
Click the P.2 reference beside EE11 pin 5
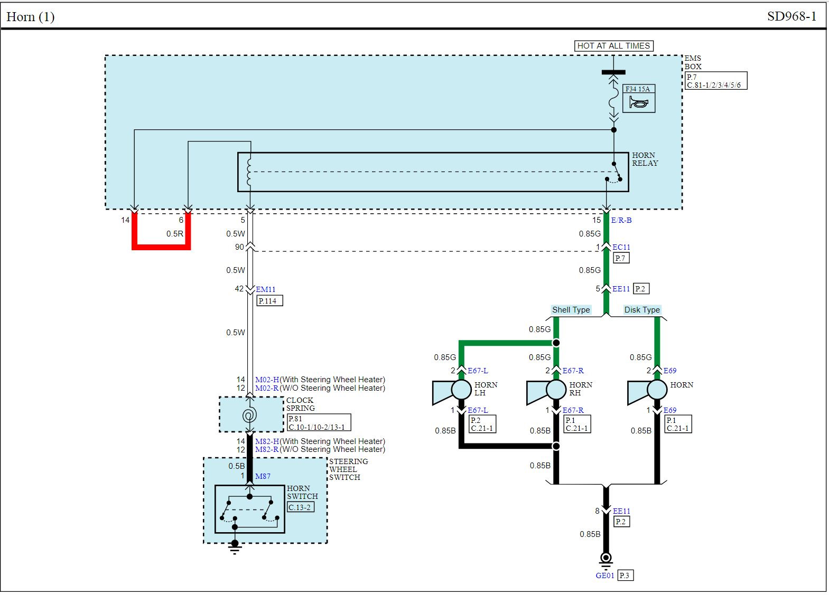coord(641,289)
